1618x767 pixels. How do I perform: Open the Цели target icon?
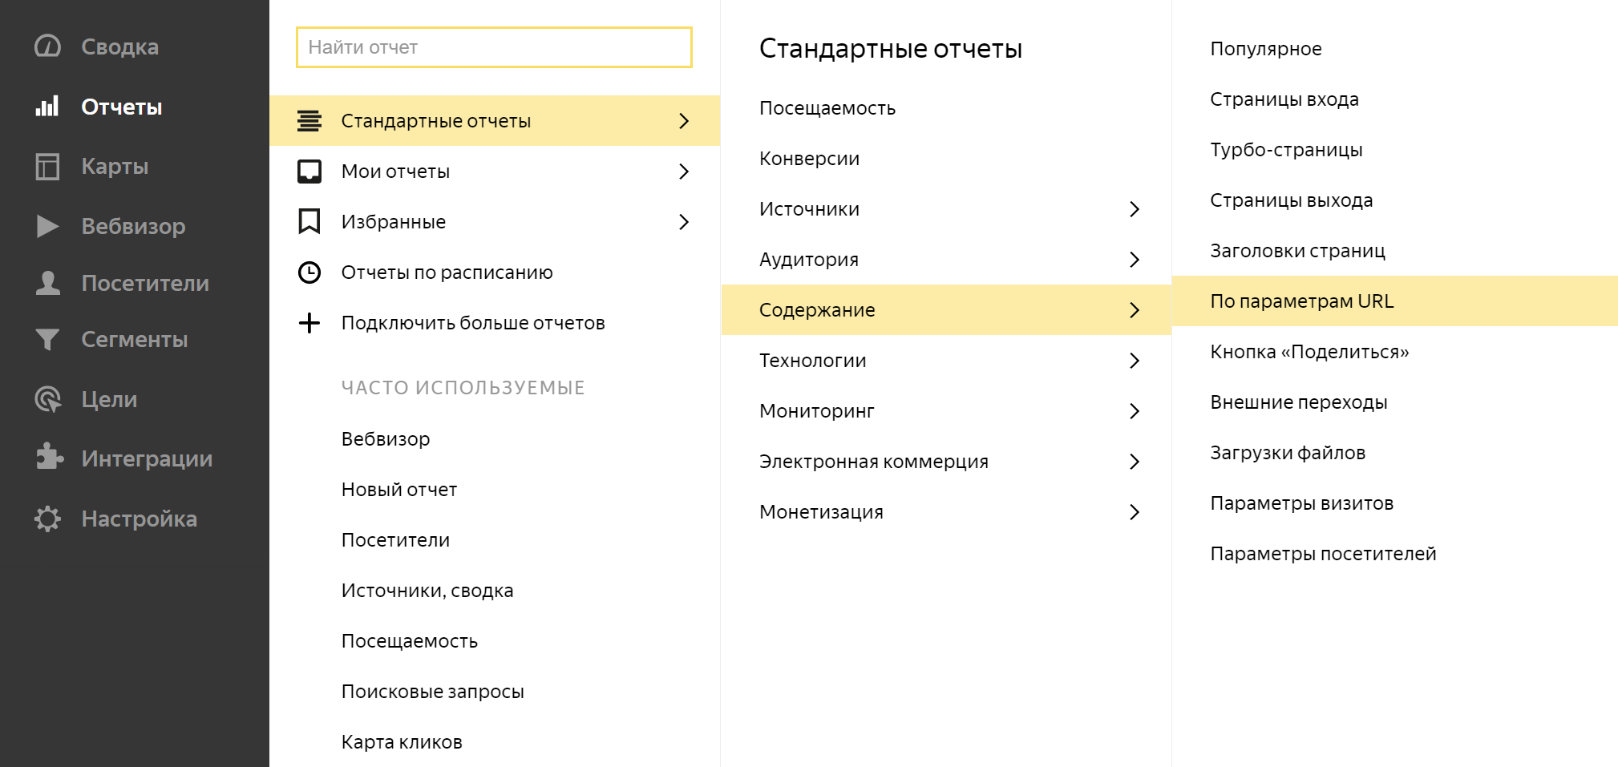(47, 399)
